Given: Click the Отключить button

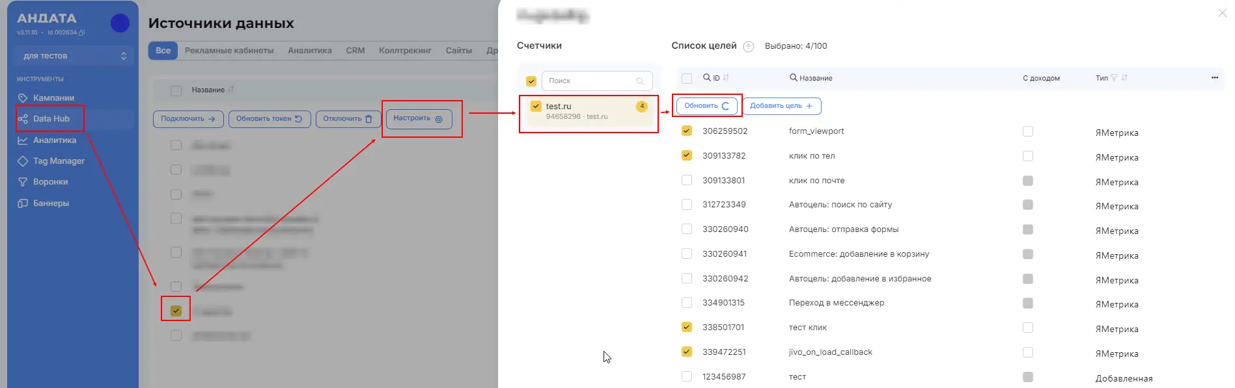Looking at the screenshot, I should point(348,119).
